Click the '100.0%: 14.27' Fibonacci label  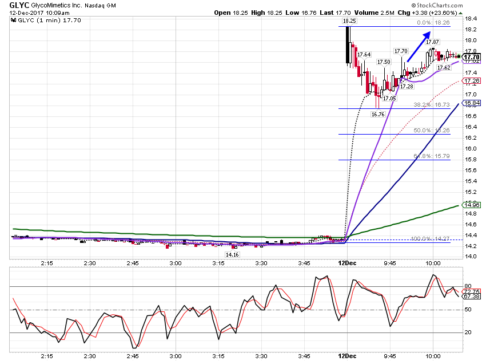430,238
